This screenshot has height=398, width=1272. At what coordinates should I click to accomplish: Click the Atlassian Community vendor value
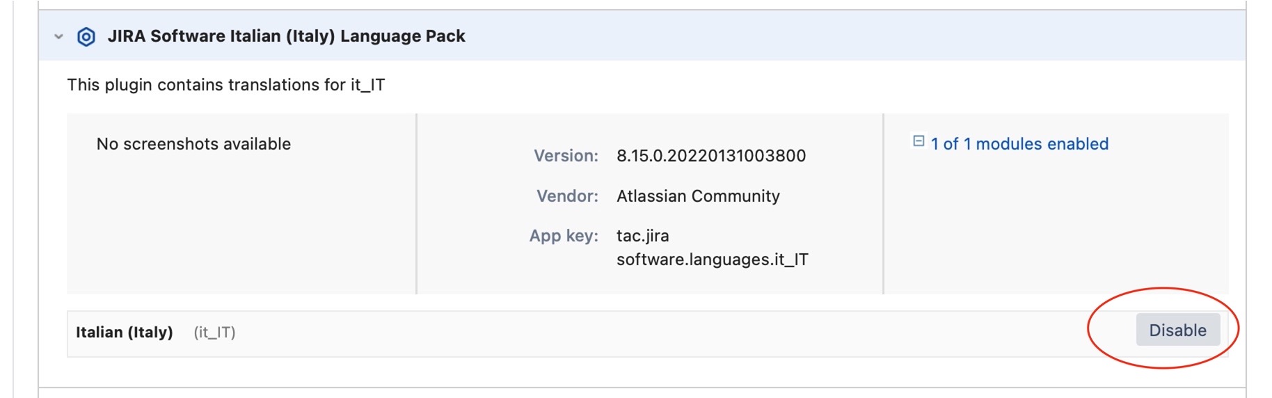698,196
